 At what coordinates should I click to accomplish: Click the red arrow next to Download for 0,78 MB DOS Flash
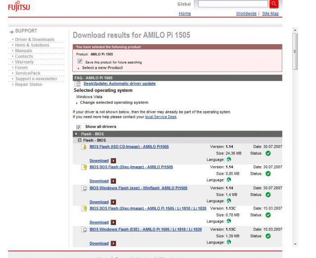(x=113, y=222)
